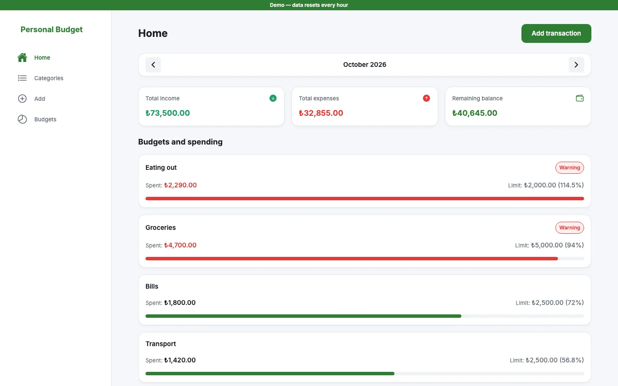618x386 pixels.
Task: Click the Bills spent amount ₺1,800.00
Action: (x=180, y=303)
